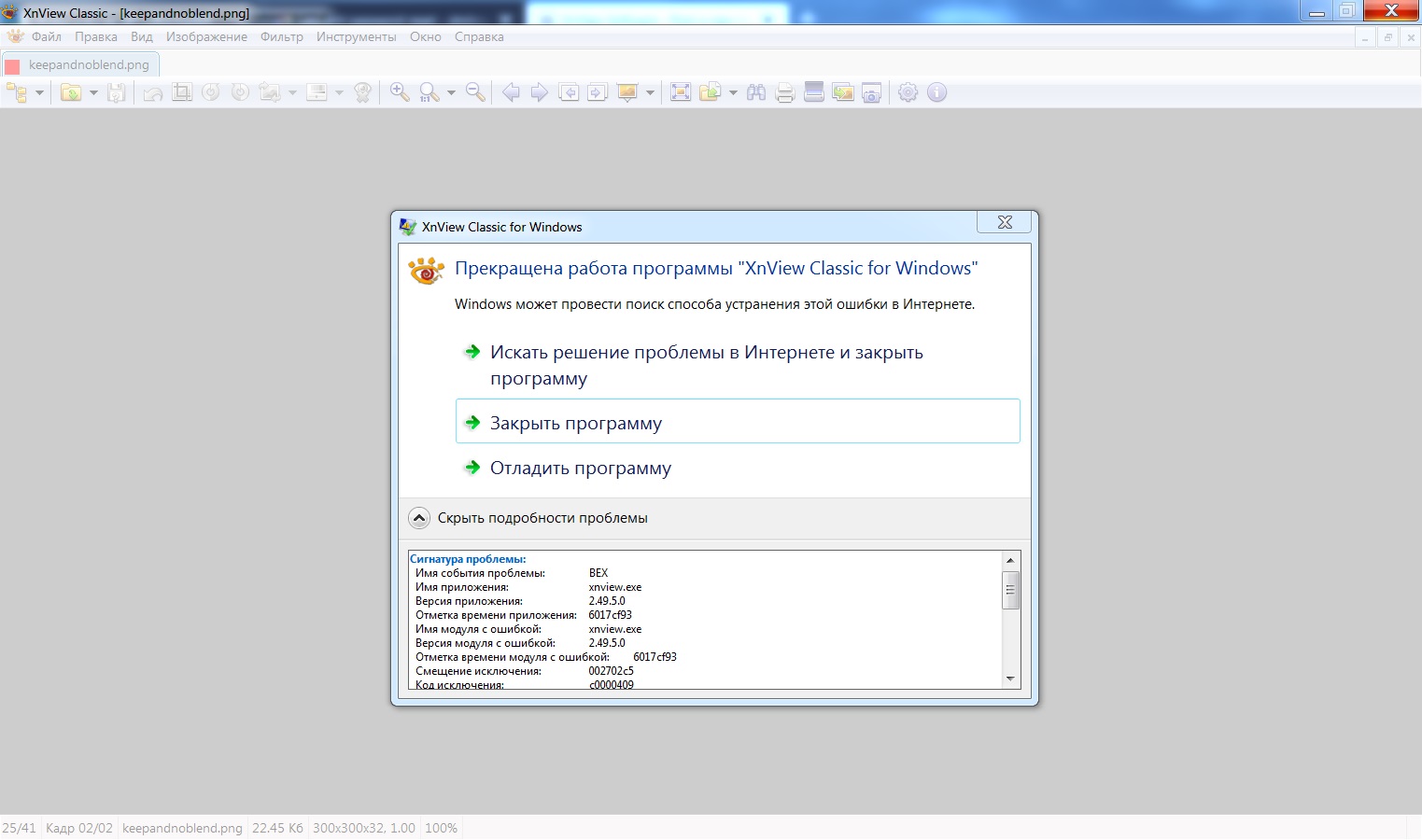Screen dimensions: 1422x840
Task: Show the next frame icon
Action: click(598, 92)
